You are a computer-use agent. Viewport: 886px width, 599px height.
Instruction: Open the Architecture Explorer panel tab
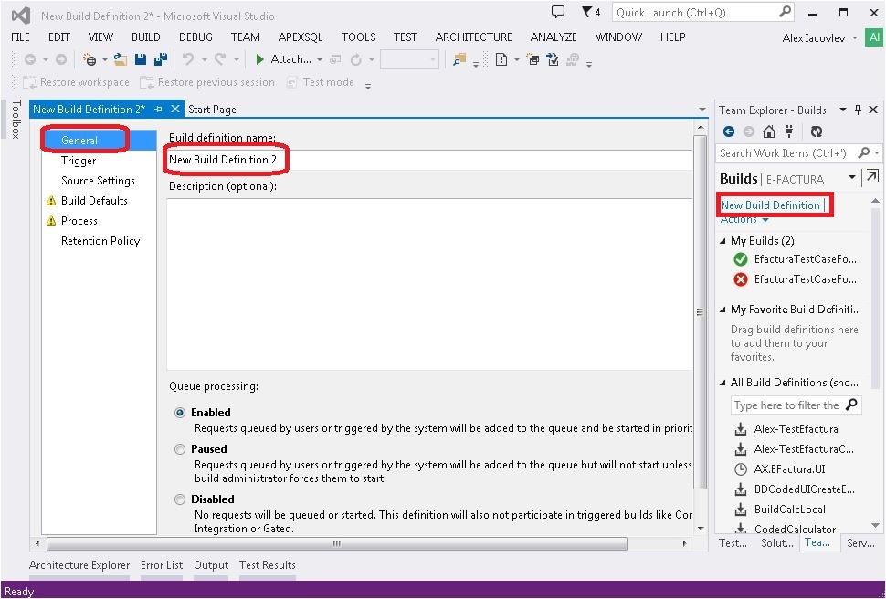coord(79,565)
